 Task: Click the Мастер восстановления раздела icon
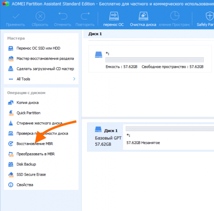[11, 58]
